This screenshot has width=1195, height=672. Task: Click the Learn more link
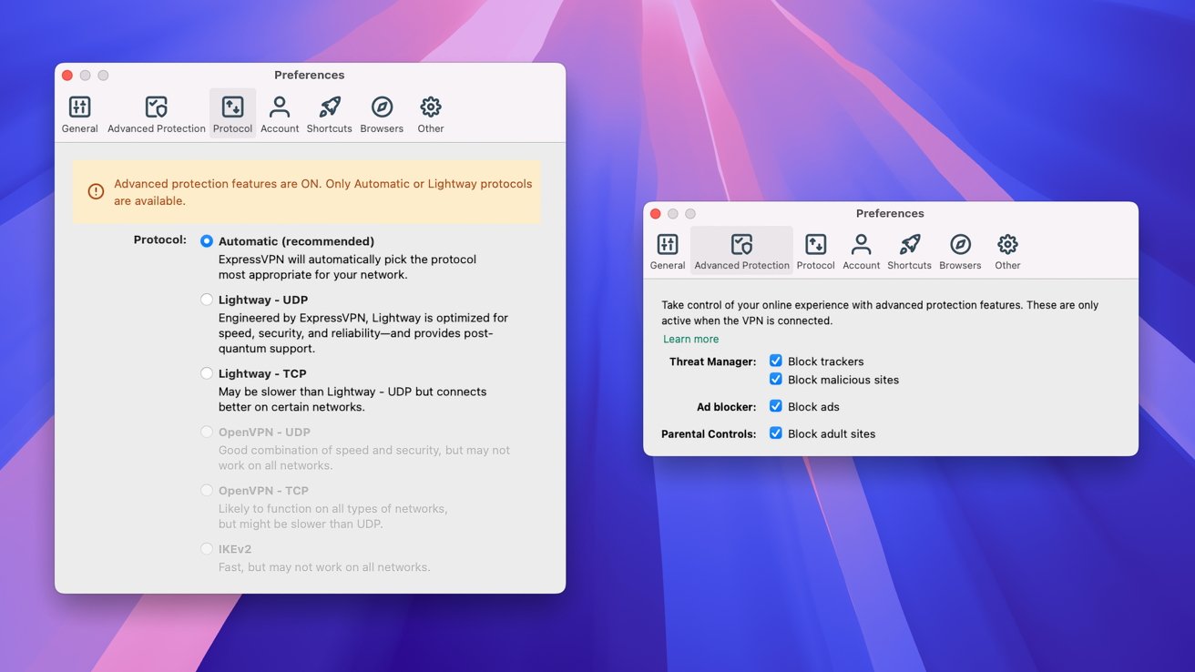(x=690, y=339)
